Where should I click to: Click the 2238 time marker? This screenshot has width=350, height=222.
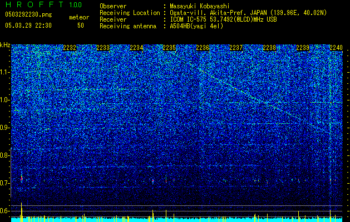pyautogui.click(x=269, y=48)
